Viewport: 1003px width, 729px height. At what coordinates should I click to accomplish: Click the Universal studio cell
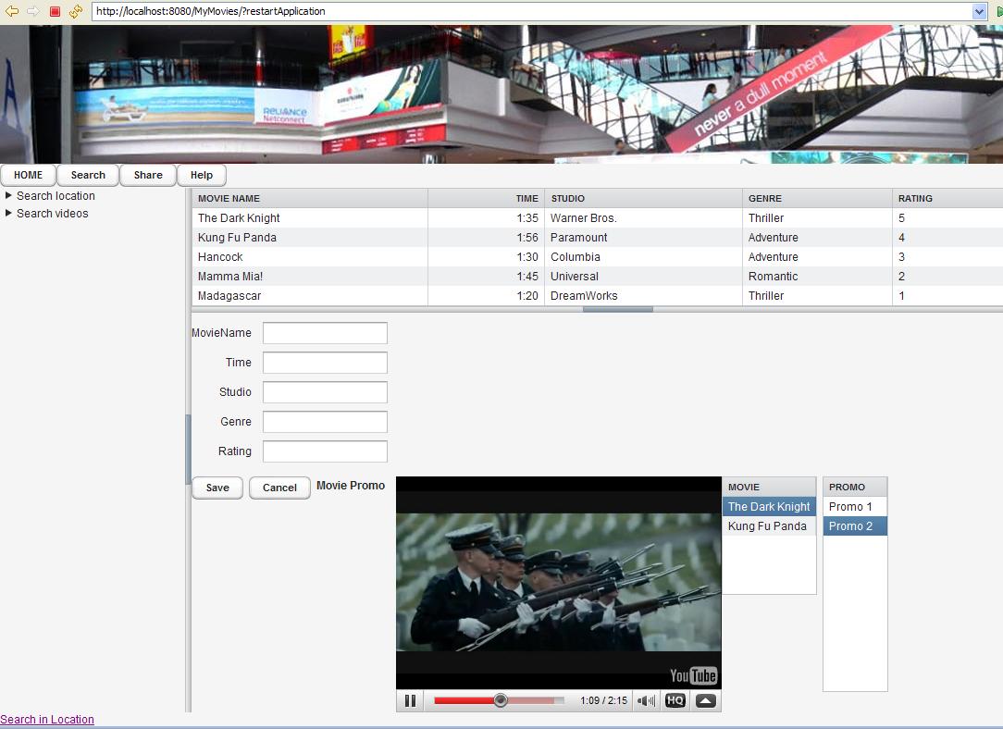[x=643, y=277]
